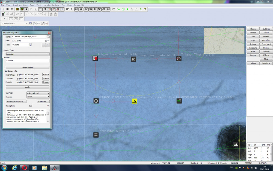This screenshot has height=171, width=273.
Task: Click the Trigger Counter node icon
Action: [95, 58]
